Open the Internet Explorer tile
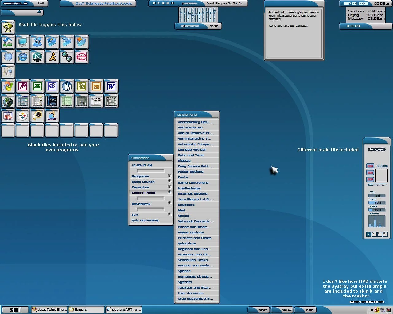Image resolution: width=393 pixels, height=314 pixels. point(23,57)
